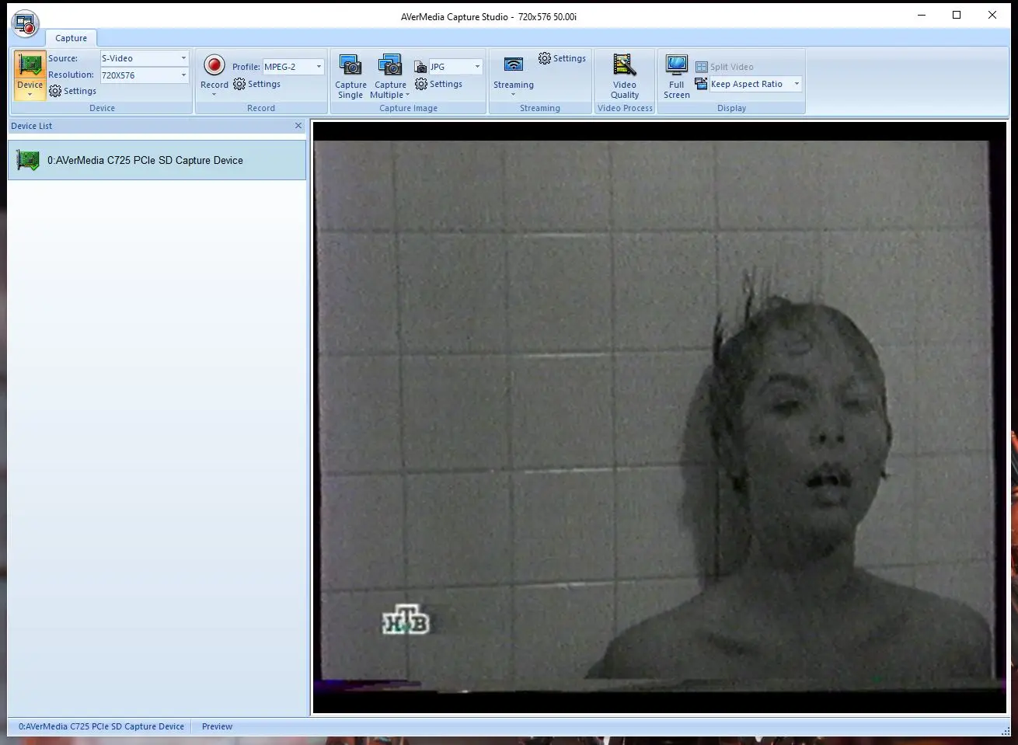Click the Device List panel header title
Viewport: 1018px width, 745px height.
coord(32,126)
